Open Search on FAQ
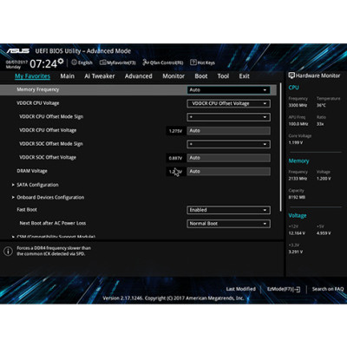347x347 pixels. click(x=328, y=289)
